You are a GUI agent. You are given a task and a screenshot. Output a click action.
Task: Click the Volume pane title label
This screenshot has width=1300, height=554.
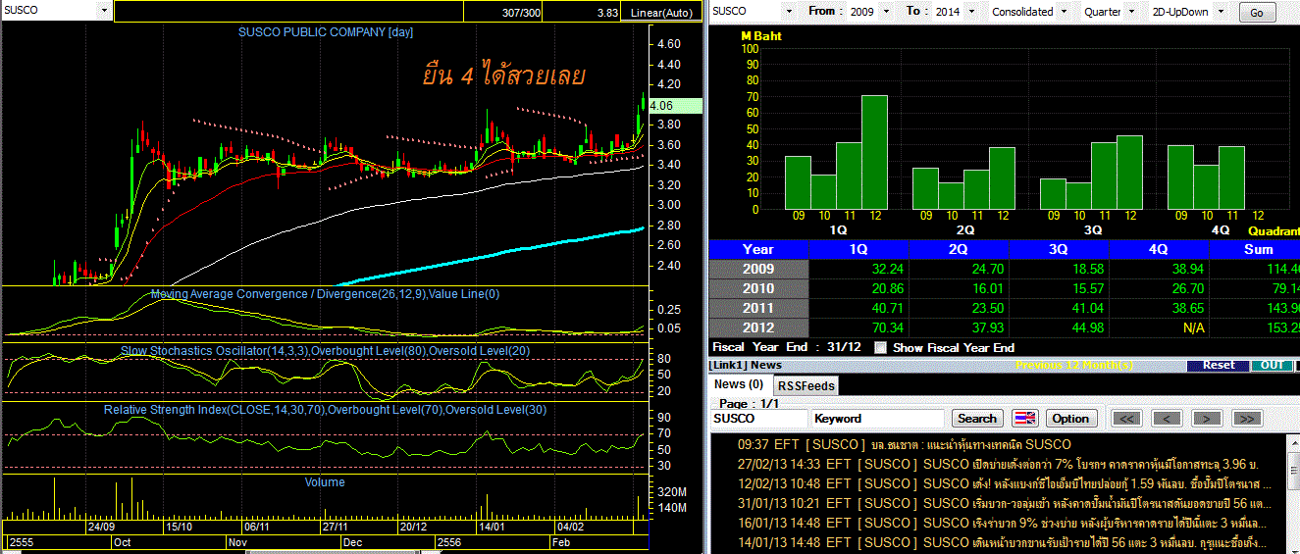coord(325,481)
